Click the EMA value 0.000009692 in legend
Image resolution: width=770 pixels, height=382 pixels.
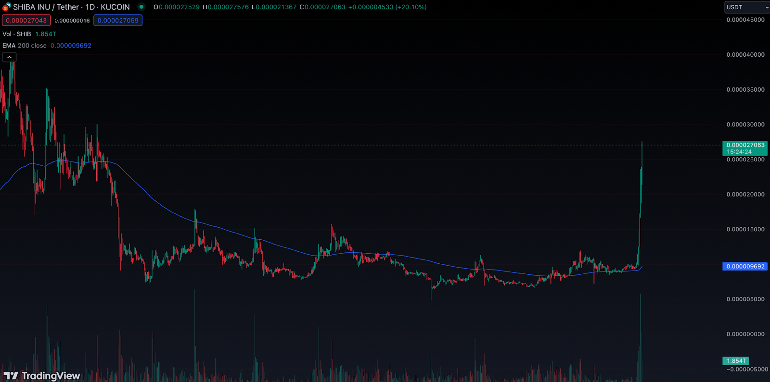[71, 46]
